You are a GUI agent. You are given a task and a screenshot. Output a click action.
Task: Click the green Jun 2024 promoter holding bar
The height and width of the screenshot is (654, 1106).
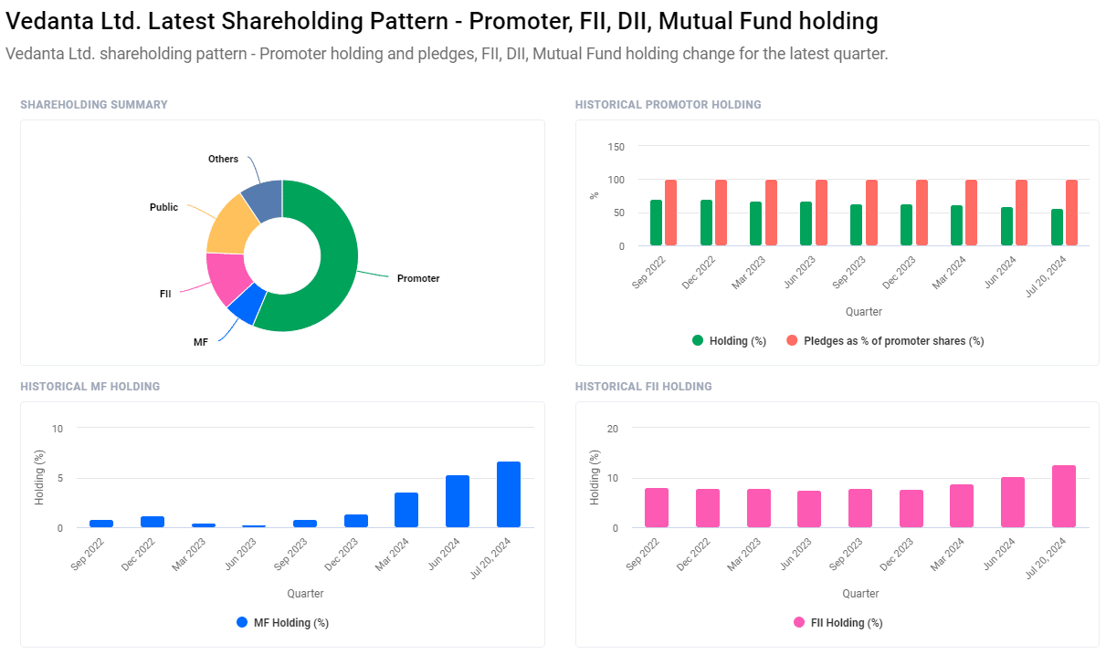point(1006,226)
